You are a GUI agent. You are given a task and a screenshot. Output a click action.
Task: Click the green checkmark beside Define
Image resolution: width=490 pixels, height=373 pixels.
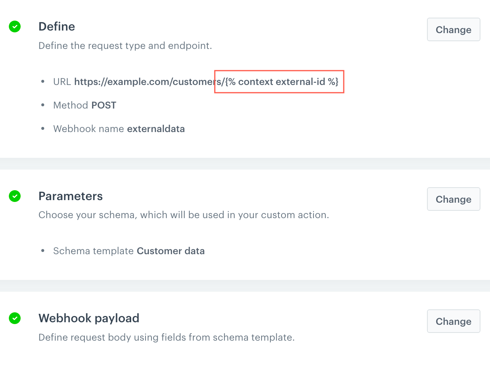click(x=15, y=26)
